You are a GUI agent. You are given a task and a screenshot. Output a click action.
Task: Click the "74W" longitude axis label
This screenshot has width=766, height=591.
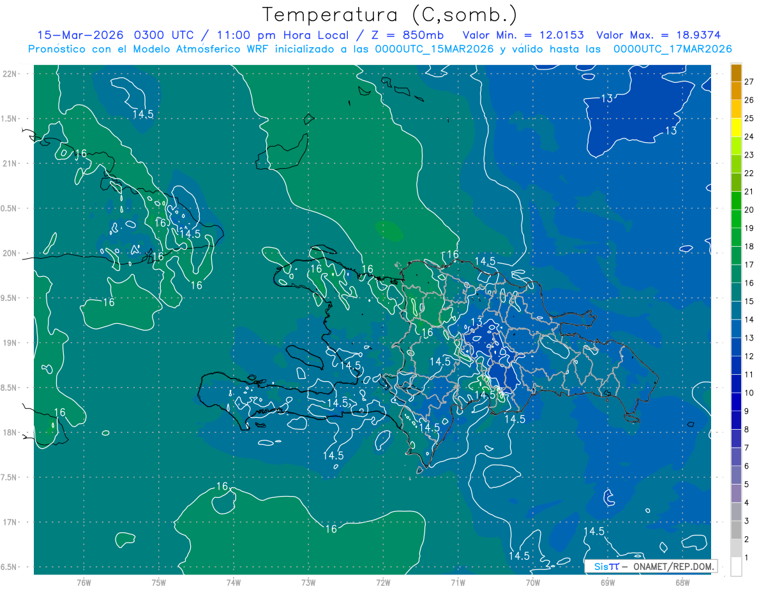[234, 583]
